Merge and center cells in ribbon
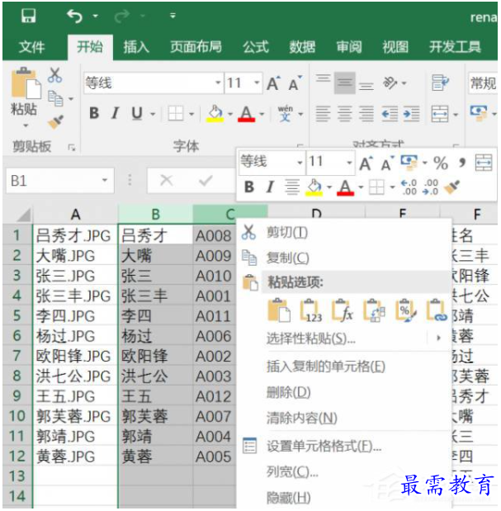Screen dimensions: 501x511 tap(440, 114)
